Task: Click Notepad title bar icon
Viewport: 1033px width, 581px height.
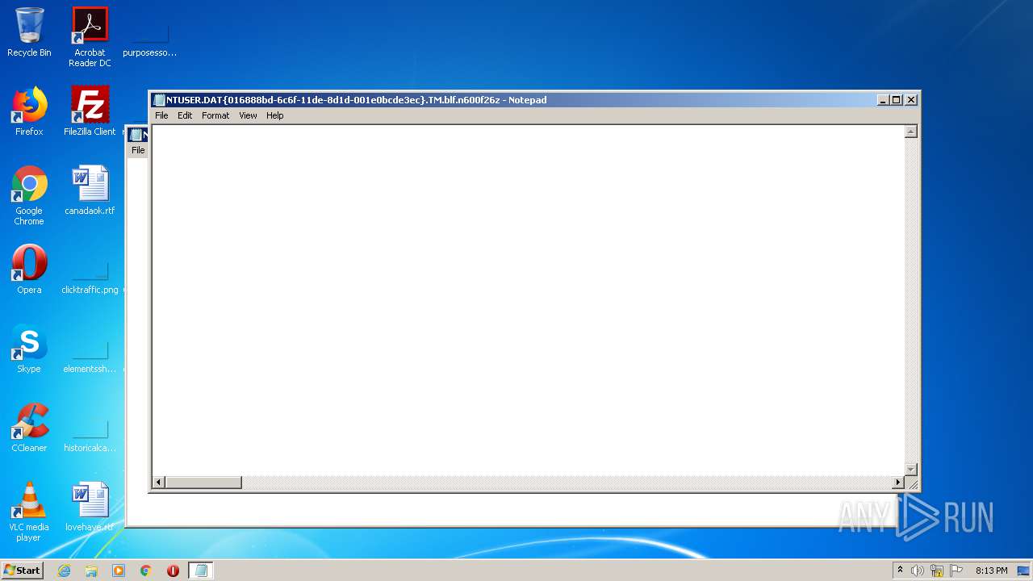Action: click(x=159, y=100)
